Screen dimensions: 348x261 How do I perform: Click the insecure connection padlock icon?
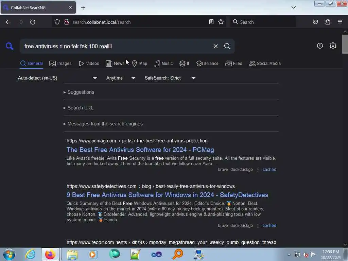click(66, 22)
